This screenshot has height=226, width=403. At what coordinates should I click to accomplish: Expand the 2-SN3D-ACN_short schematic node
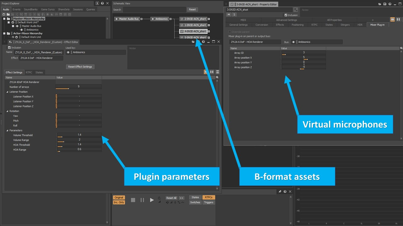pyautogui.click(x=209, y=19)
